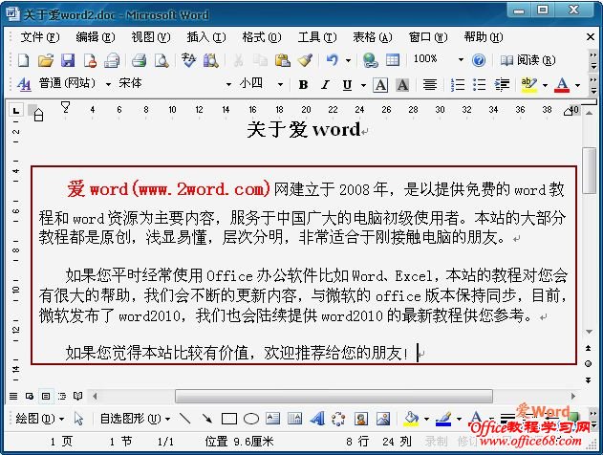Click the Paste clipboard icon
Viewport: 603px width, 455px height.
(x=283, y=60)
